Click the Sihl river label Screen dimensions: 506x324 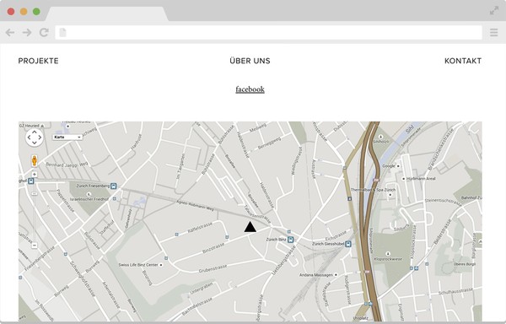(x=410, y=130)
